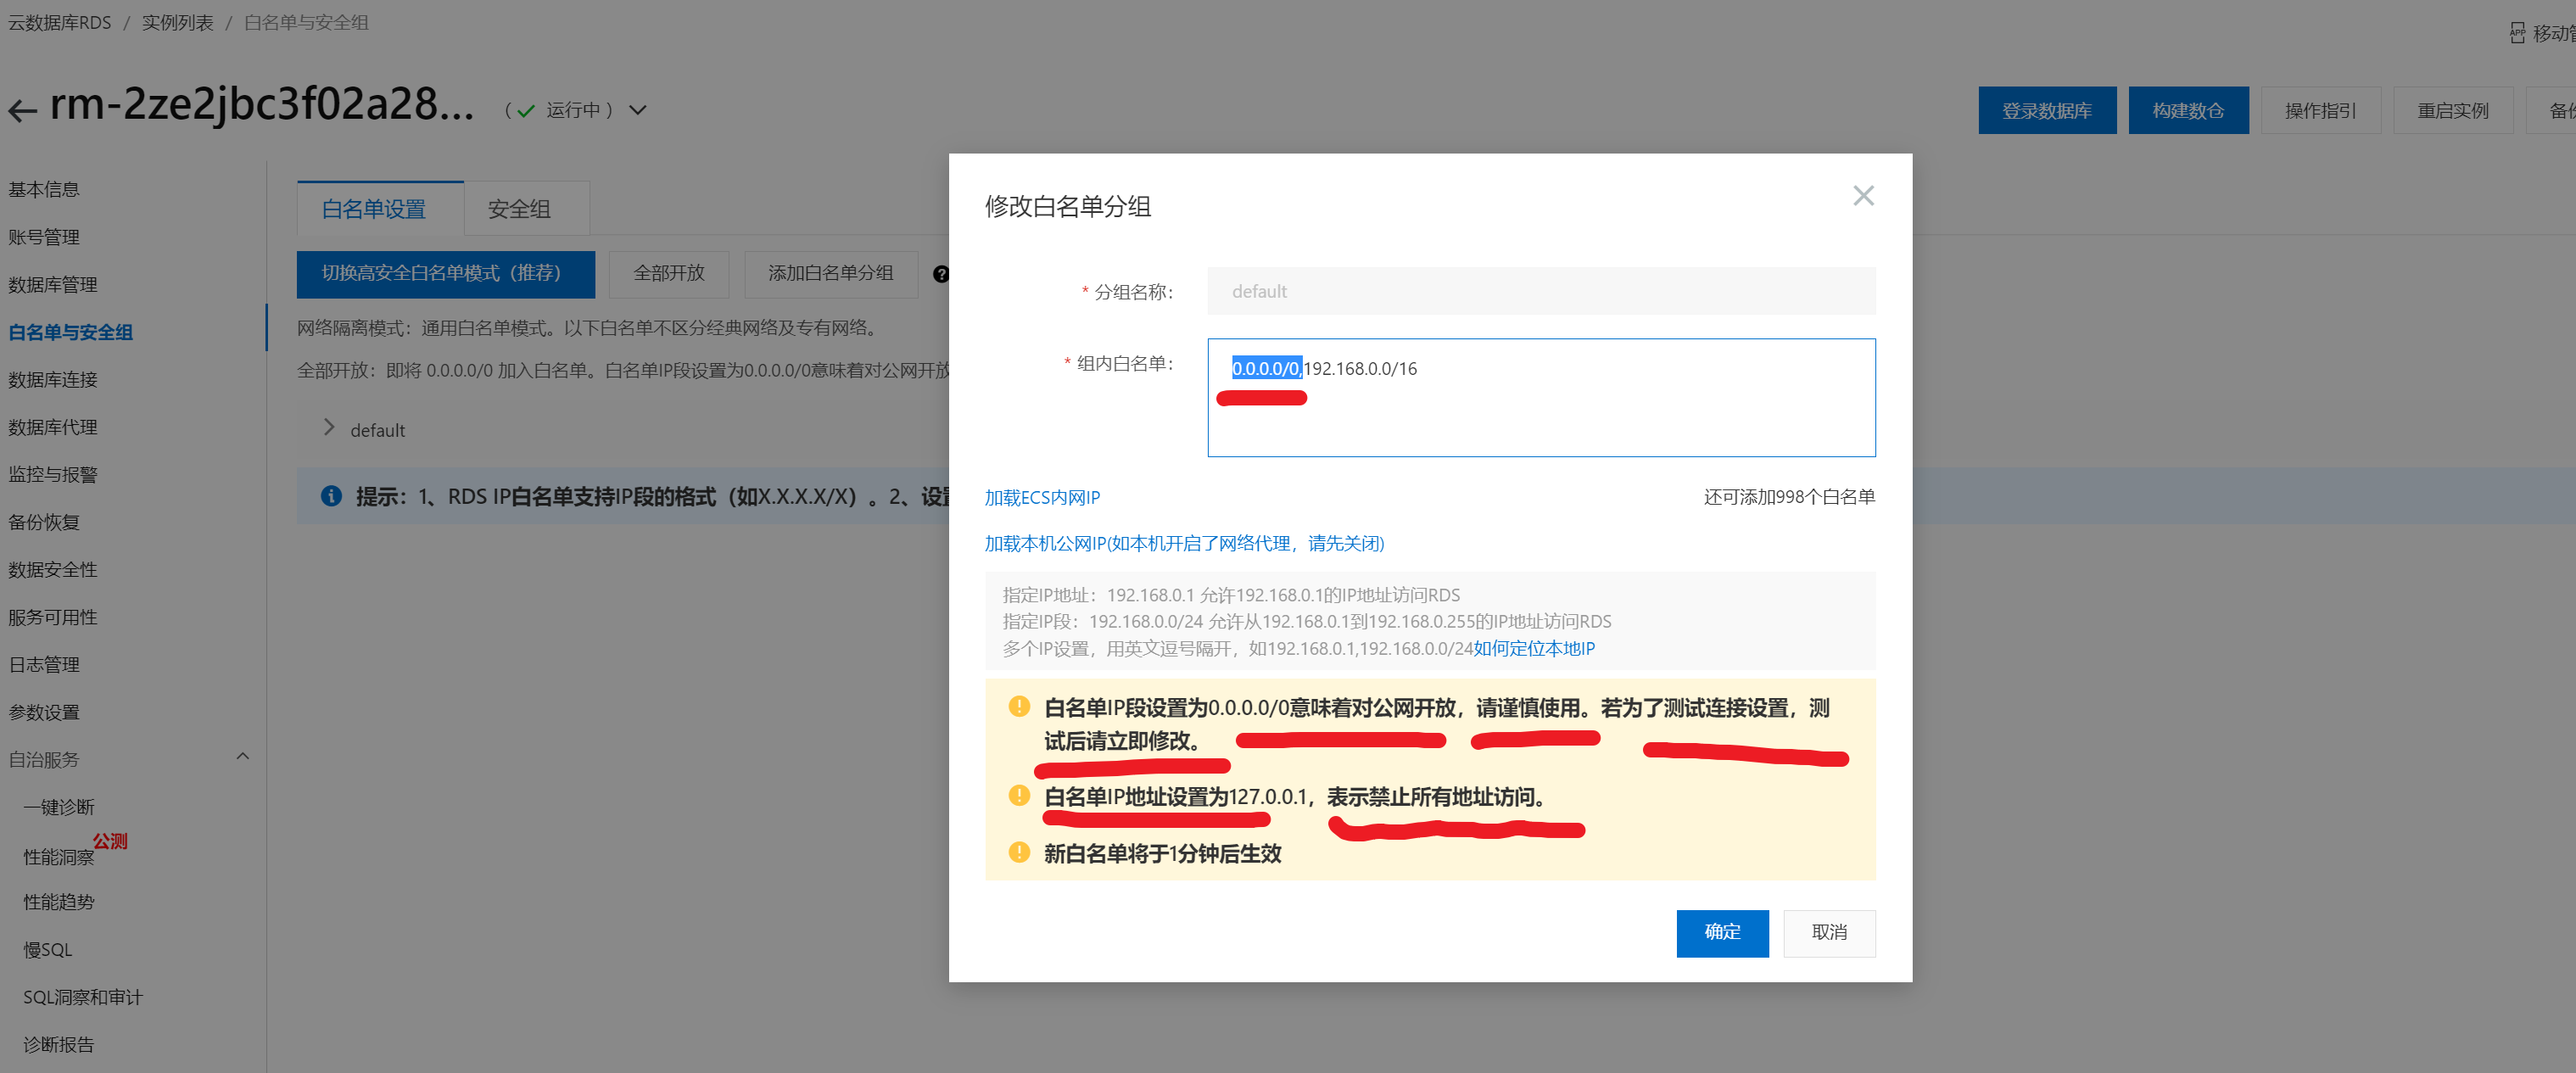The width and height of the screenshot is (2576, 1073).
Task: Select the 白名单设置 tab
Action: pyautogui.click(x=374, y=209)
